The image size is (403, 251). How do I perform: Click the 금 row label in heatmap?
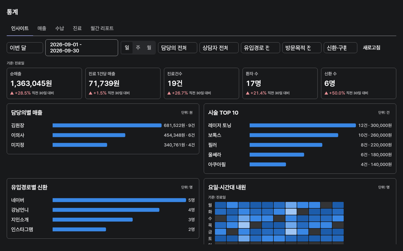(x=210, y=232)
